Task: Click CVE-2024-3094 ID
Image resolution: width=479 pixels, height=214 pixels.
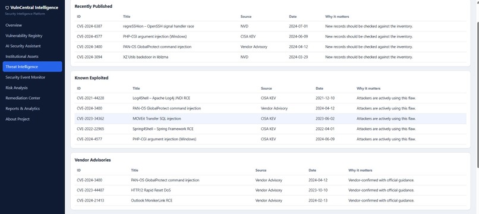Action: [x=90, y=57]
